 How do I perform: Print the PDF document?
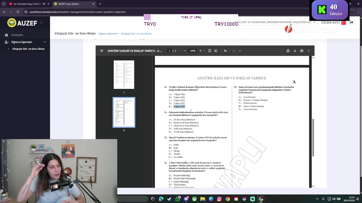(301, 51)
